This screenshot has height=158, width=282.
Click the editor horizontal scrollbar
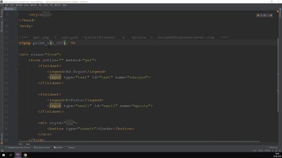[139, 141]
